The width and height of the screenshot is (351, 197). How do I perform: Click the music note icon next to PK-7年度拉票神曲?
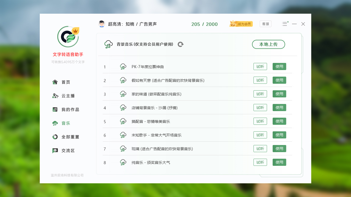(123, 66)
